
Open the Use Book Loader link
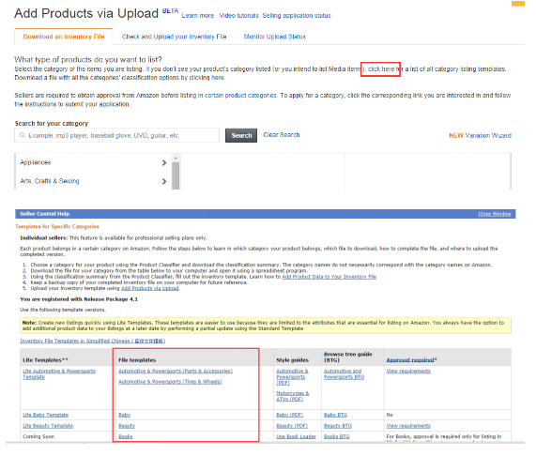point(296,436)
